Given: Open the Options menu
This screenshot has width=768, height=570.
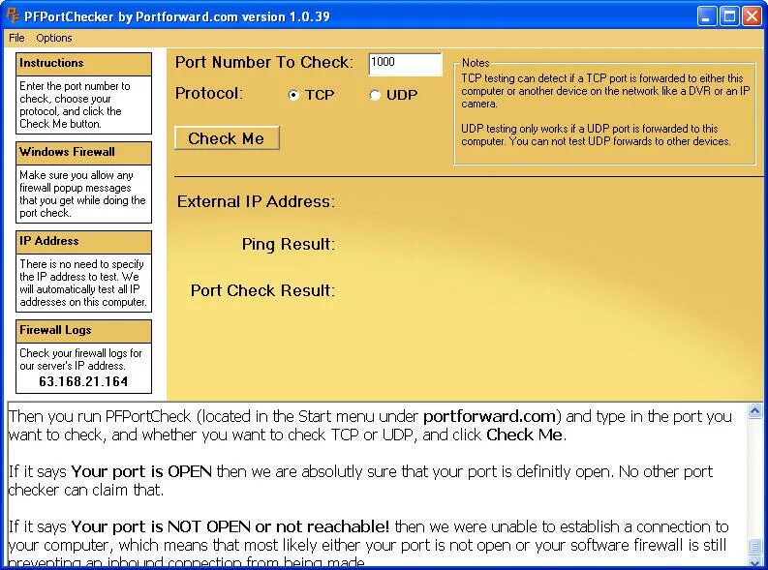Looking at the screenshot, I should tap(54, 38).
